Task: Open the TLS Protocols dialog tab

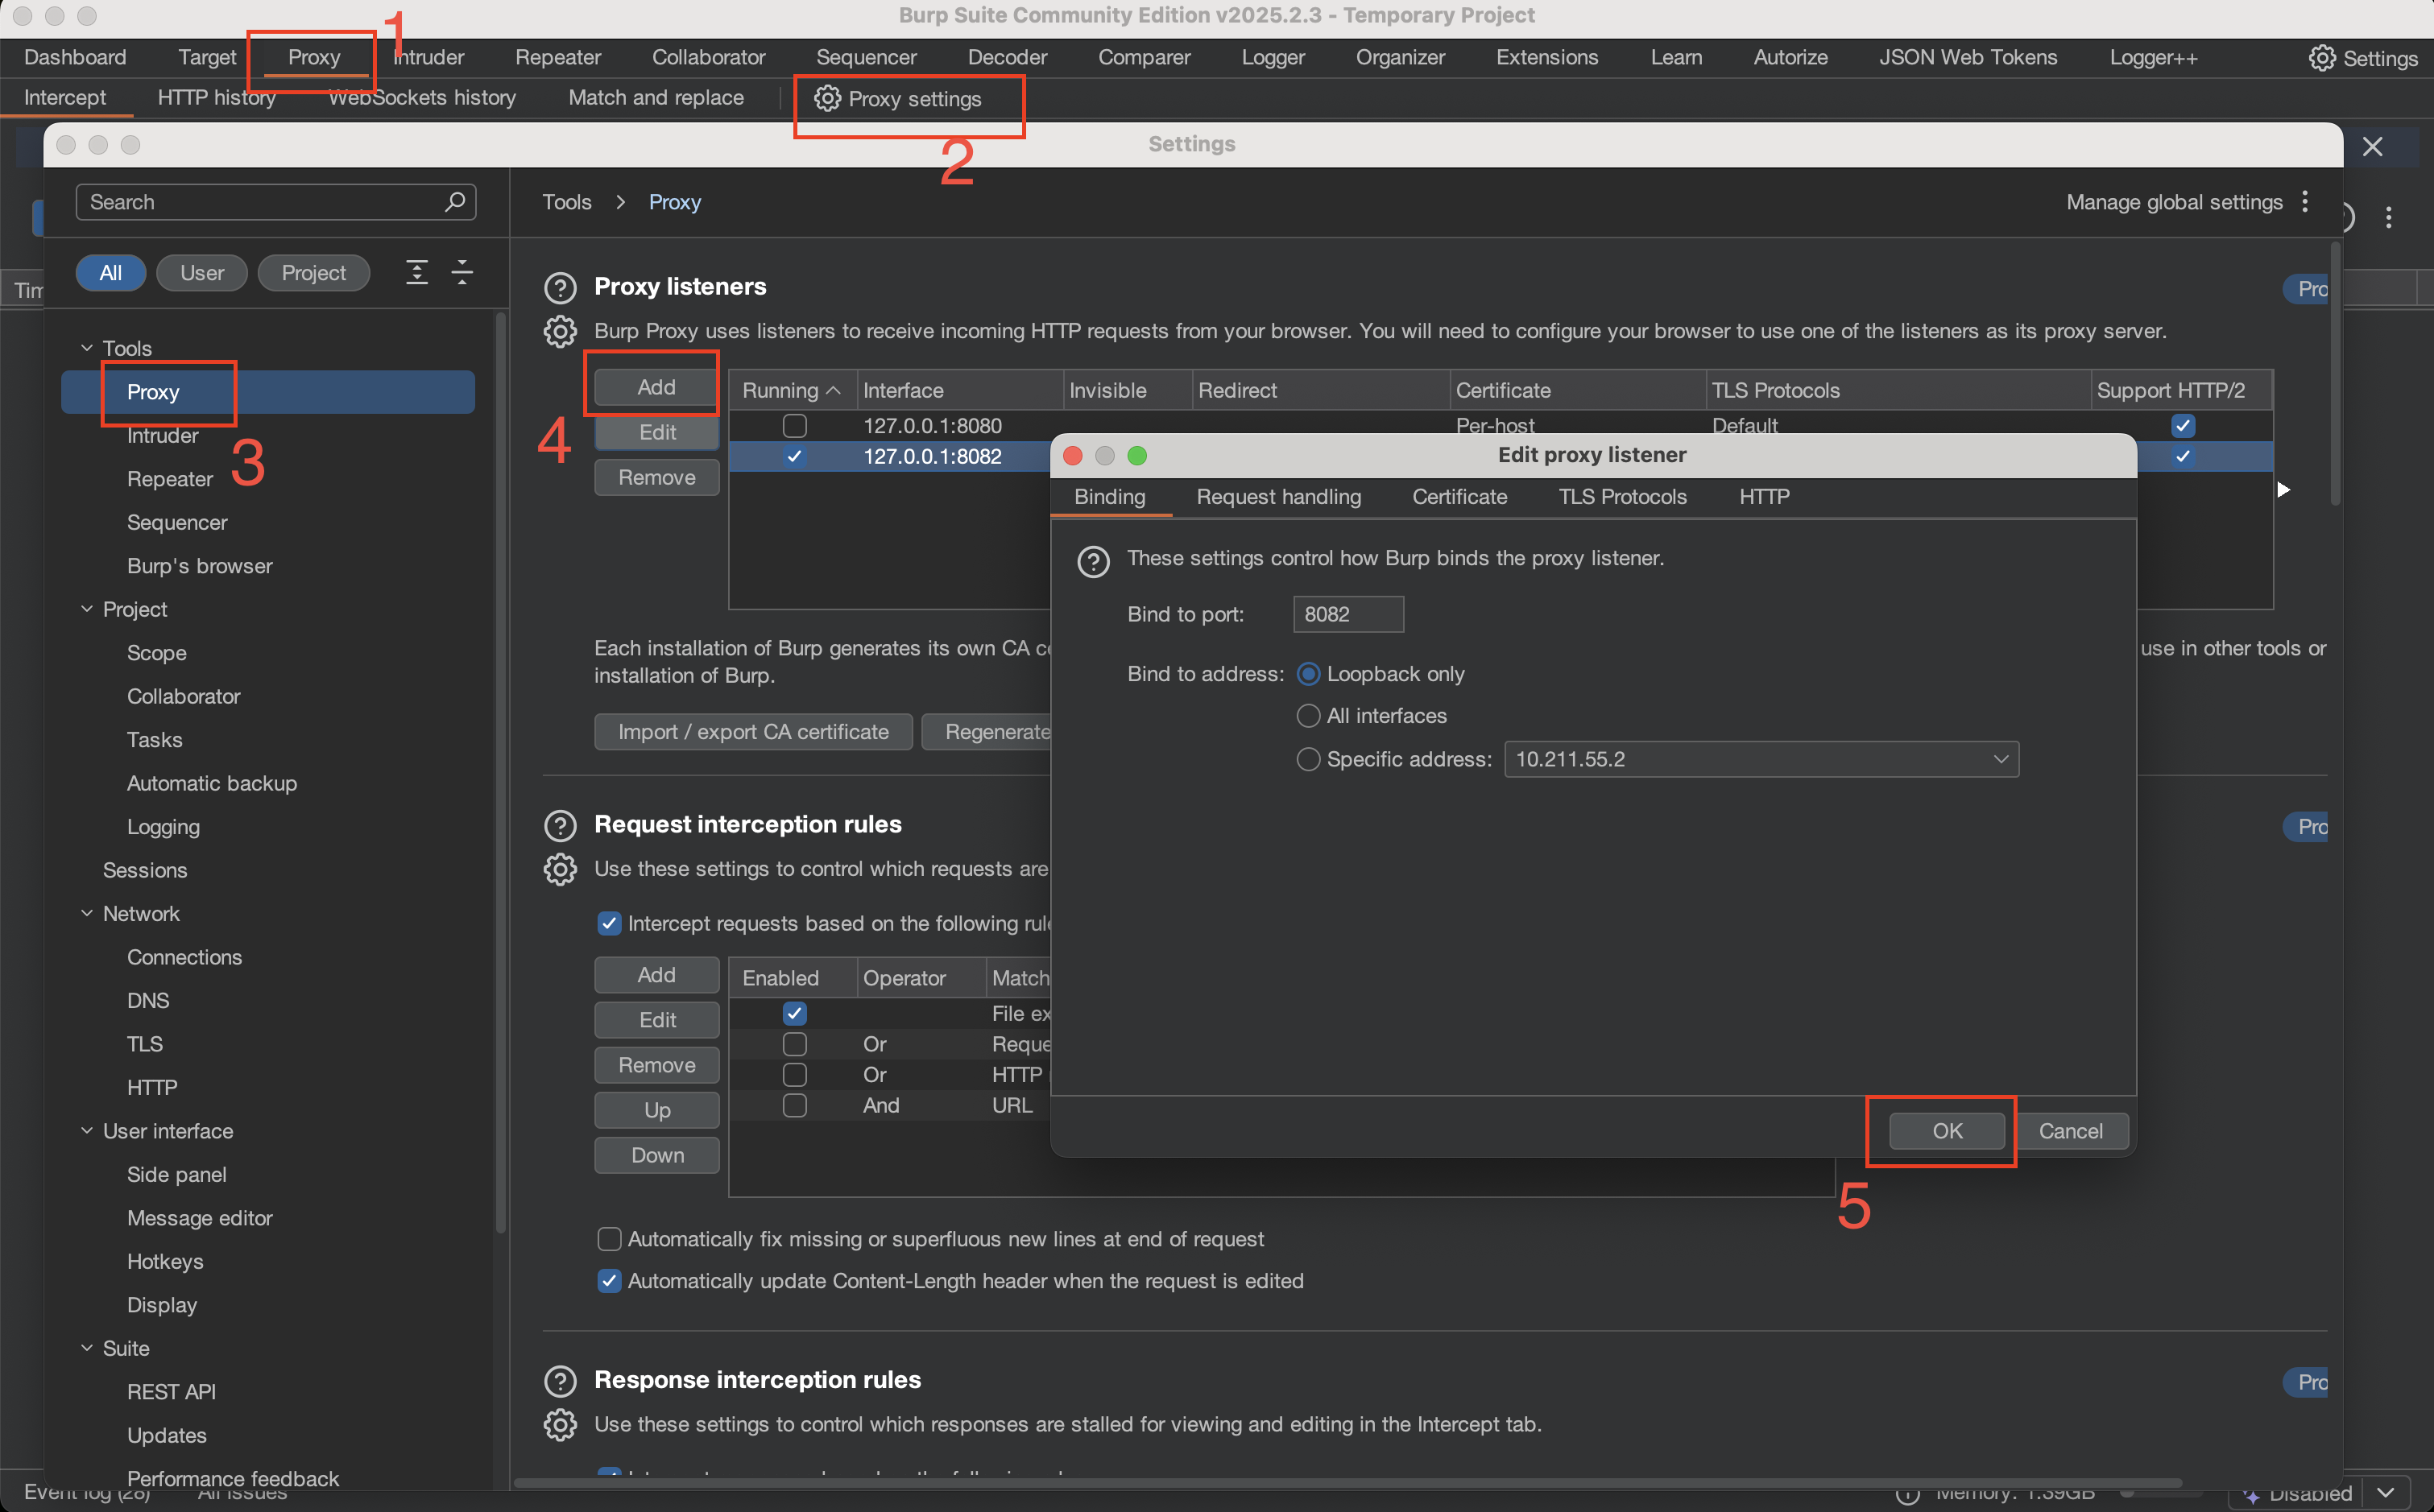Action: click(1621, 497)
